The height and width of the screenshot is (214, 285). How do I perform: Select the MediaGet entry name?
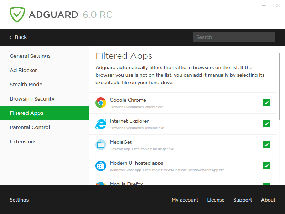pyautogui.click(x=121, y=142)
